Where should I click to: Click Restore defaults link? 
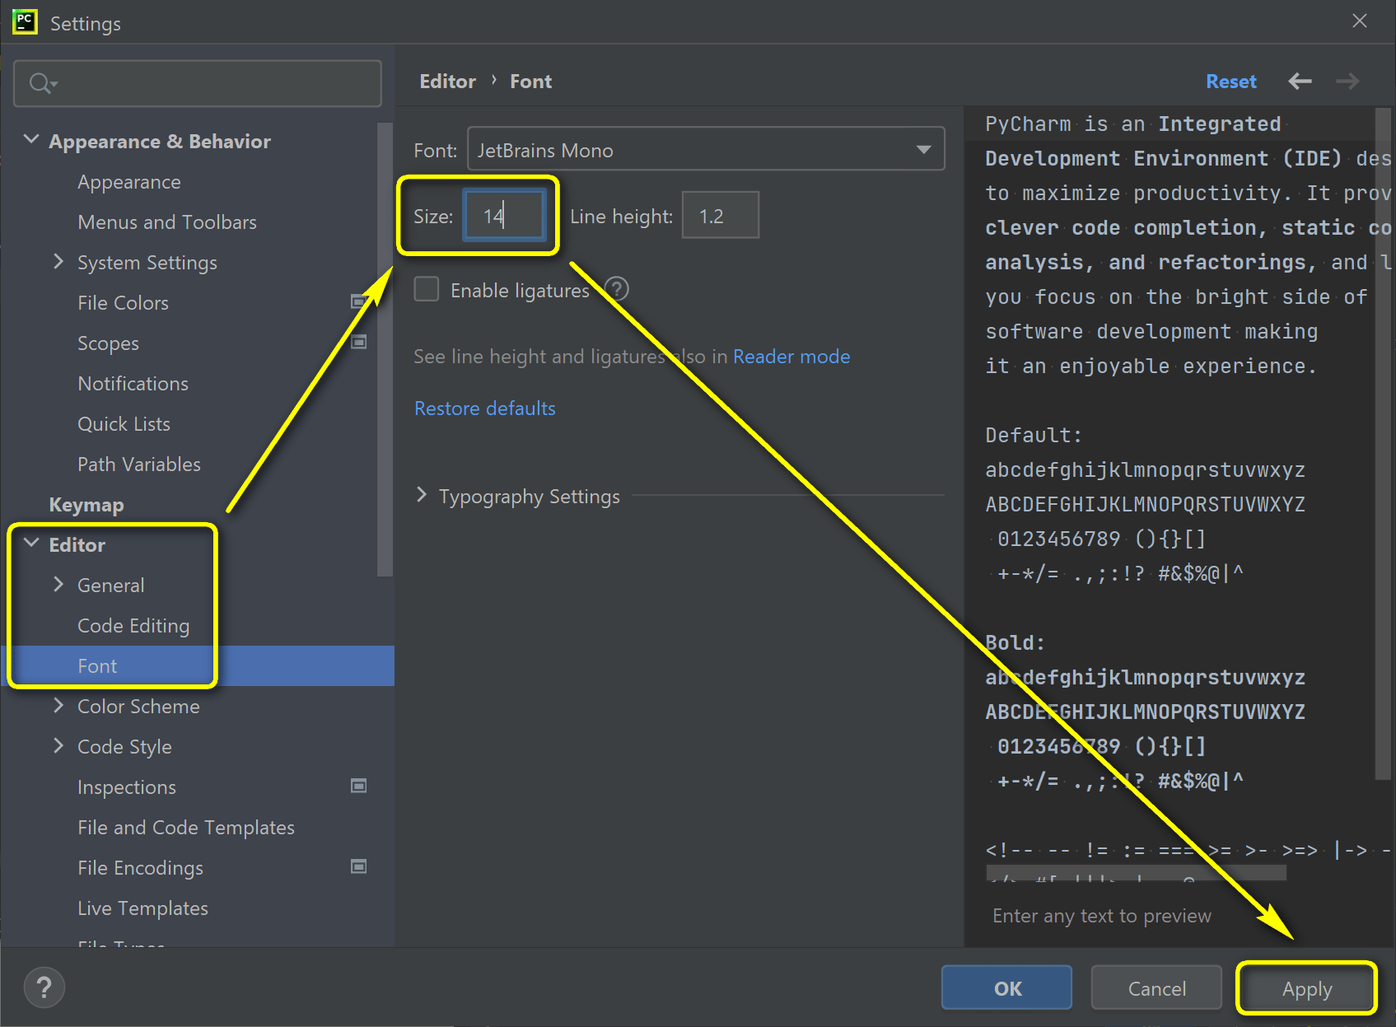[x=485, y=408]
